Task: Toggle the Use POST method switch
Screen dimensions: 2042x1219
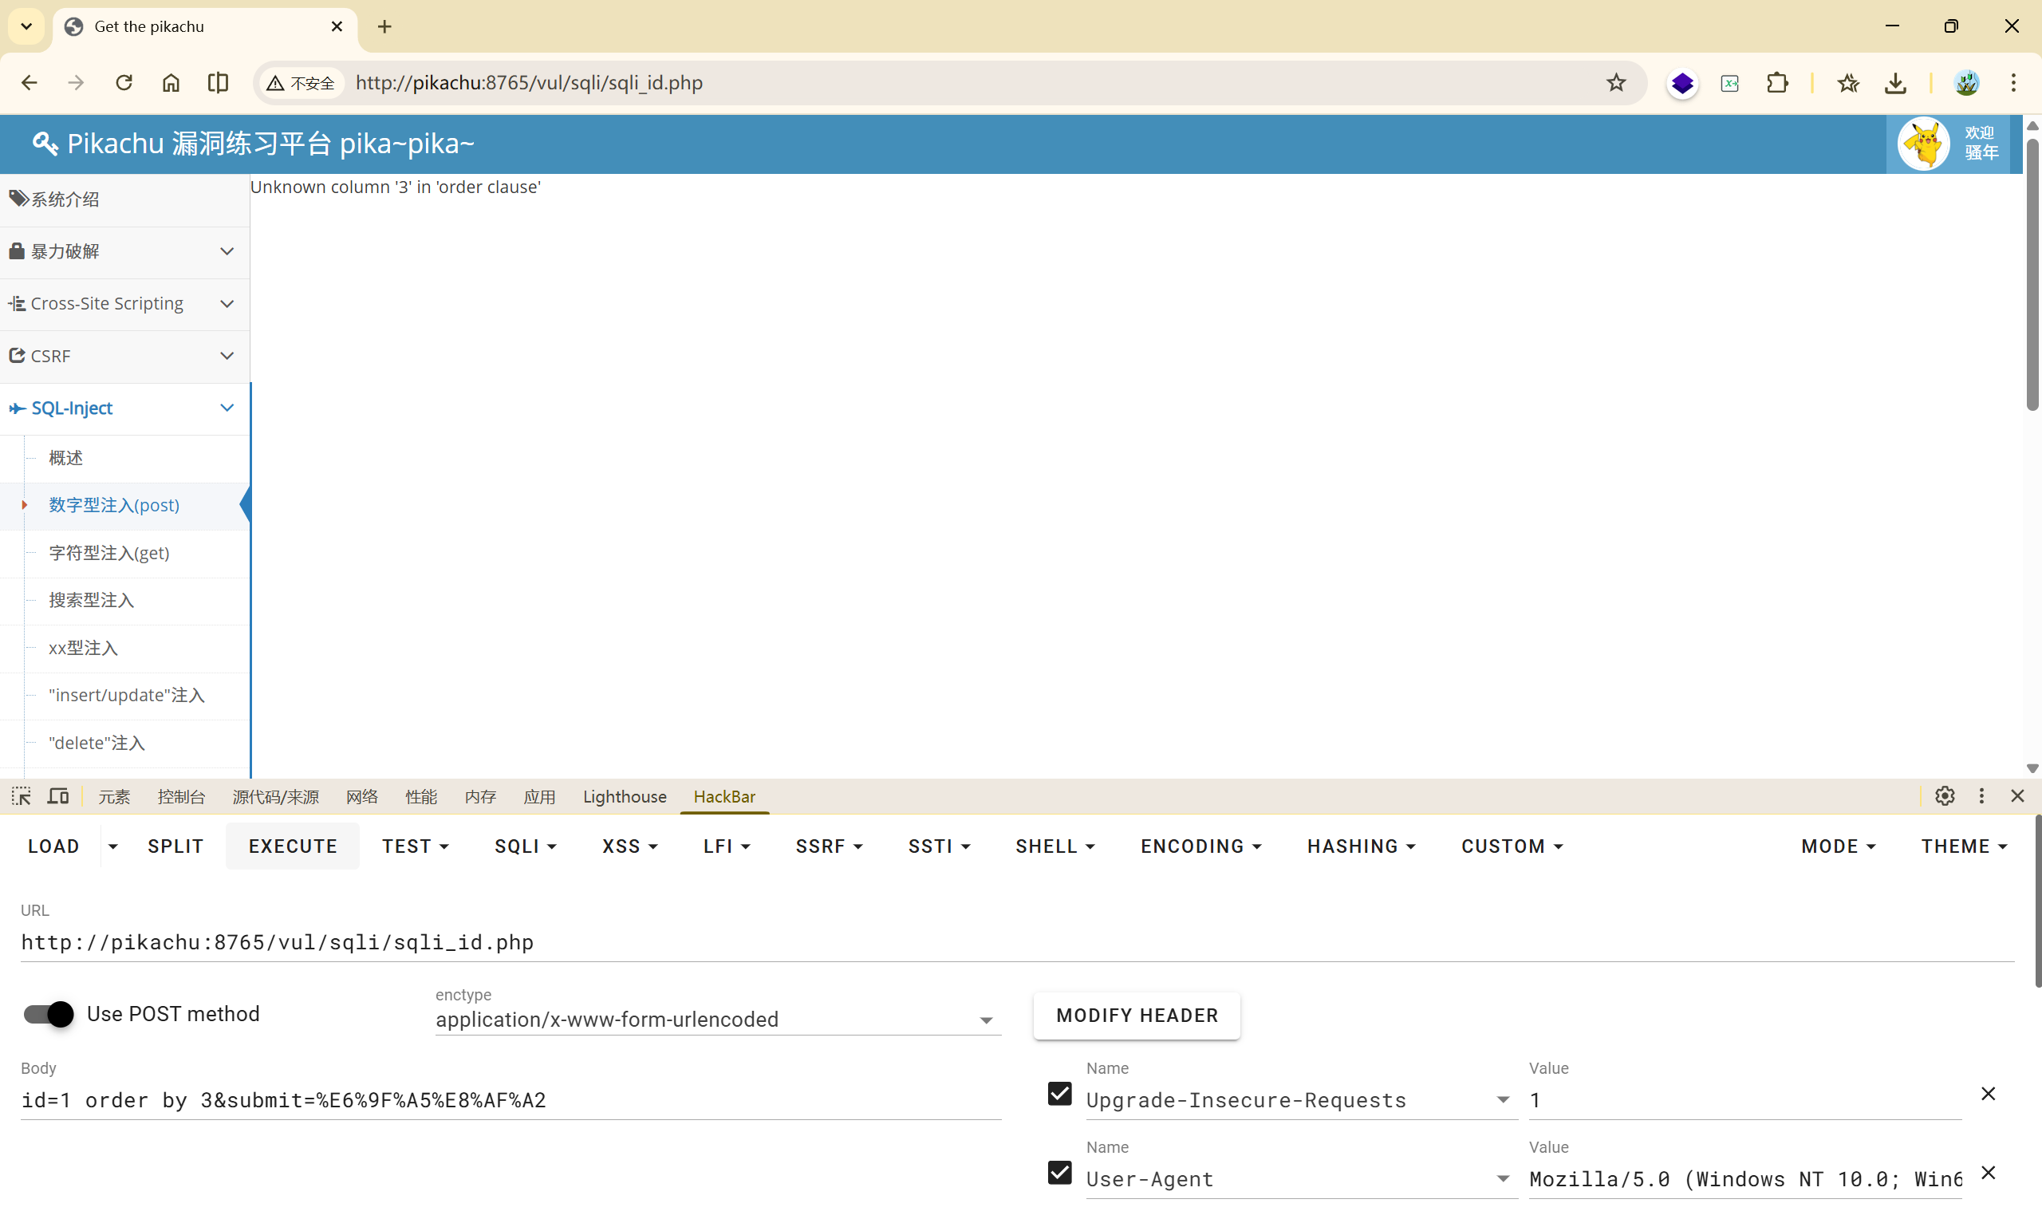Action: click(49, 1015)
